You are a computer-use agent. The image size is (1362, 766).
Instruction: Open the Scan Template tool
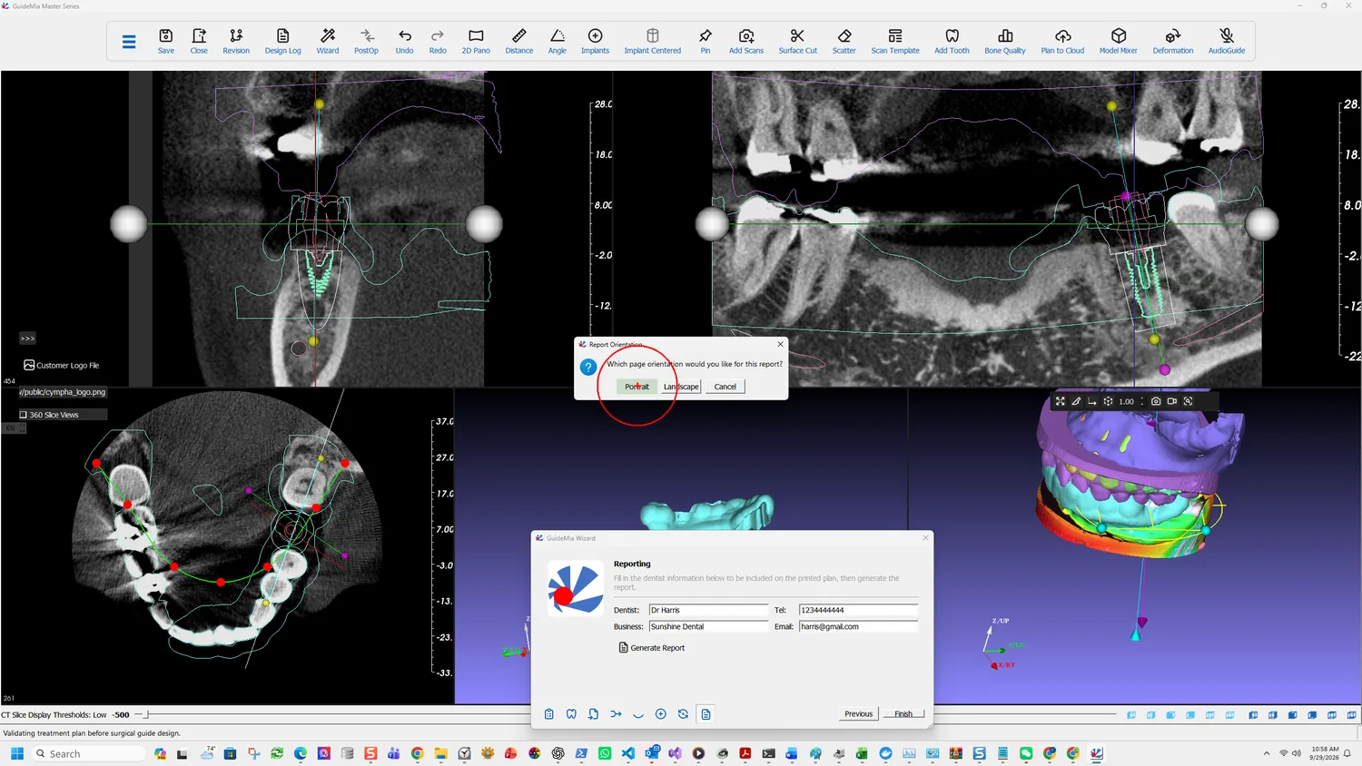(895, 41)
